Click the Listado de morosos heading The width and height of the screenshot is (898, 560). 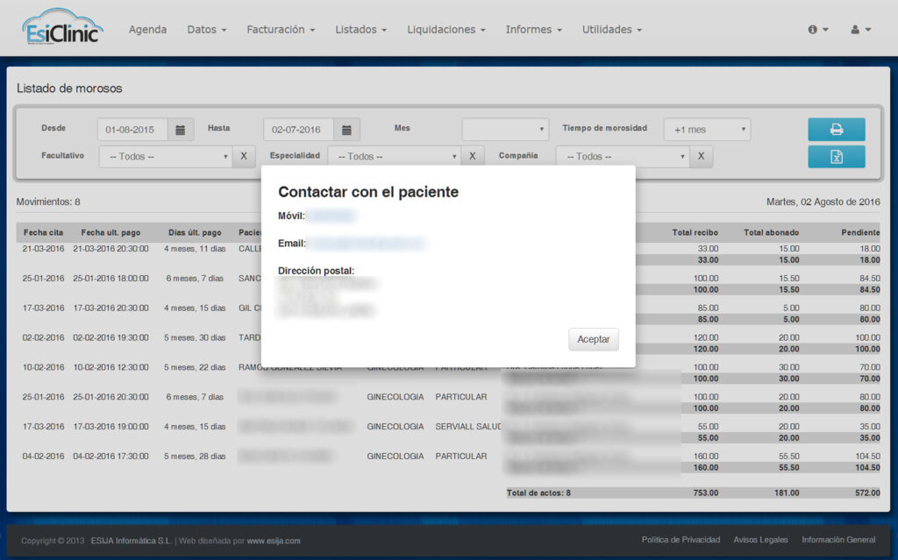(x=69, y=89)
